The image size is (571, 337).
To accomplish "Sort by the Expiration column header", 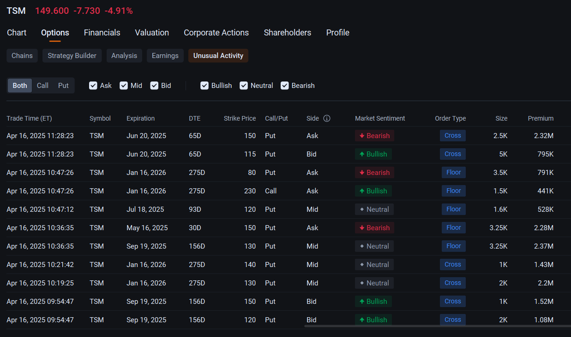I will coord(141,118).
